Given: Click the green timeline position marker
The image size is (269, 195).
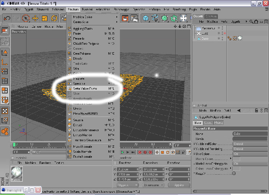Looking at the screenshot, I should (x=14, y=145).
